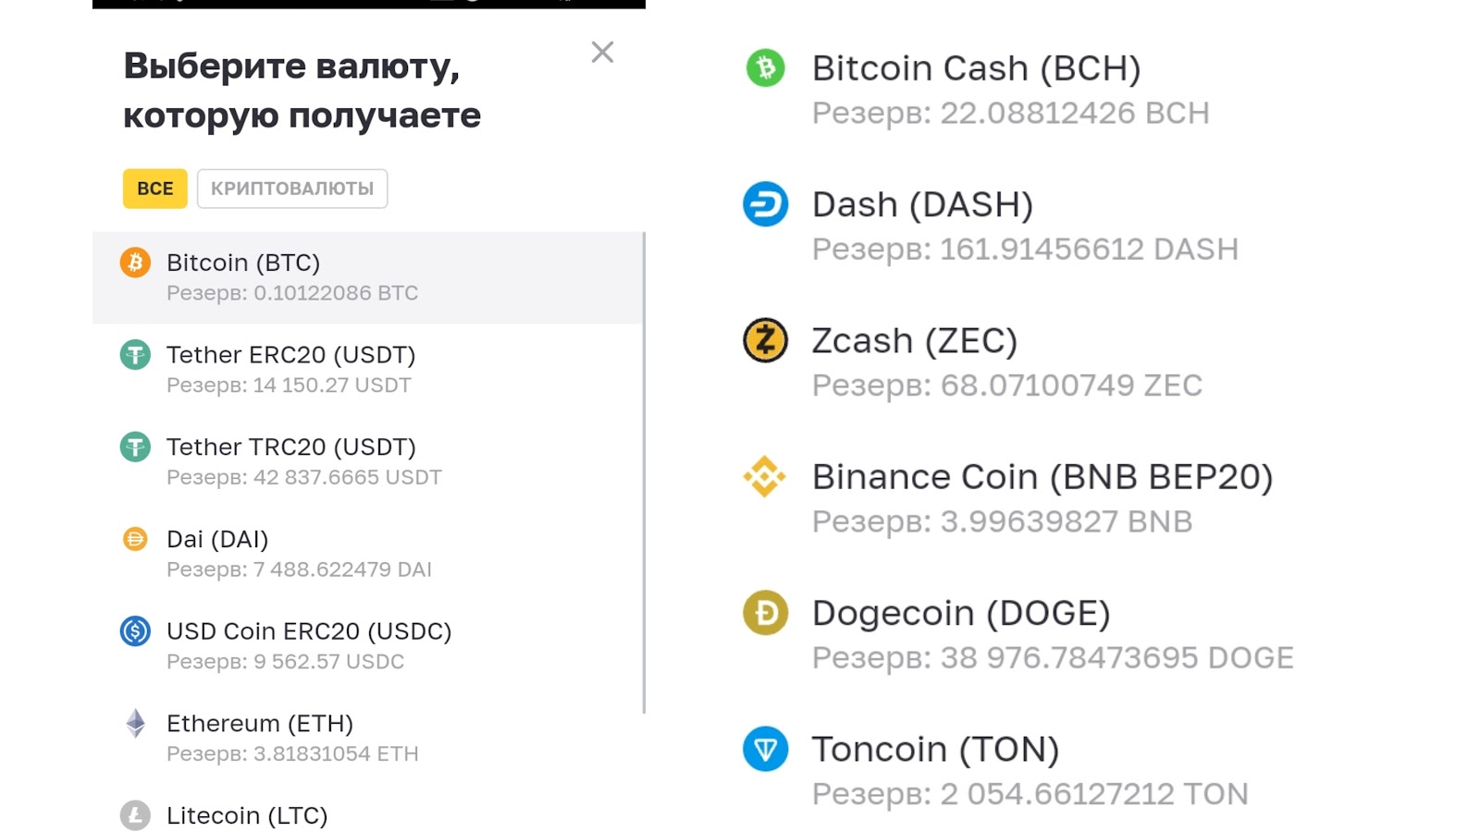
Task: Switch to the ВСЕ filter tab
Action: [155, 189]
